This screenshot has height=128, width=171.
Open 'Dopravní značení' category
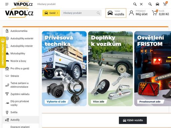(x=20, y=127)
